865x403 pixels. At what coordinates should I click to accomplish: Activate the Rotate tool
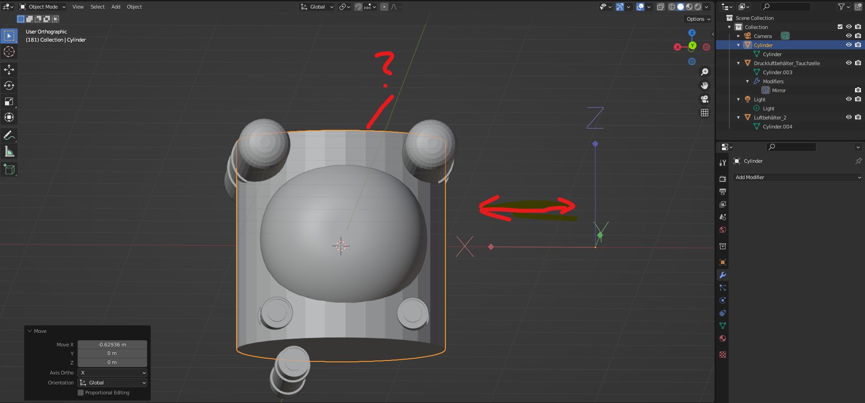[x=9, y=85]
